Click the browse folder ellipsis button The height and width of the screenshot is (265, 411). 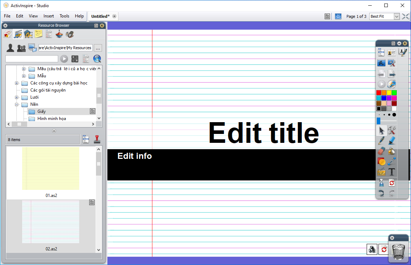(x=98, y=48)
